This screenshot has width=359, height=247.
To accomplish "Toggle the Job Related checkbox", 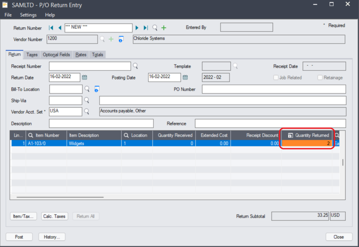I will (x=276, y=78).
